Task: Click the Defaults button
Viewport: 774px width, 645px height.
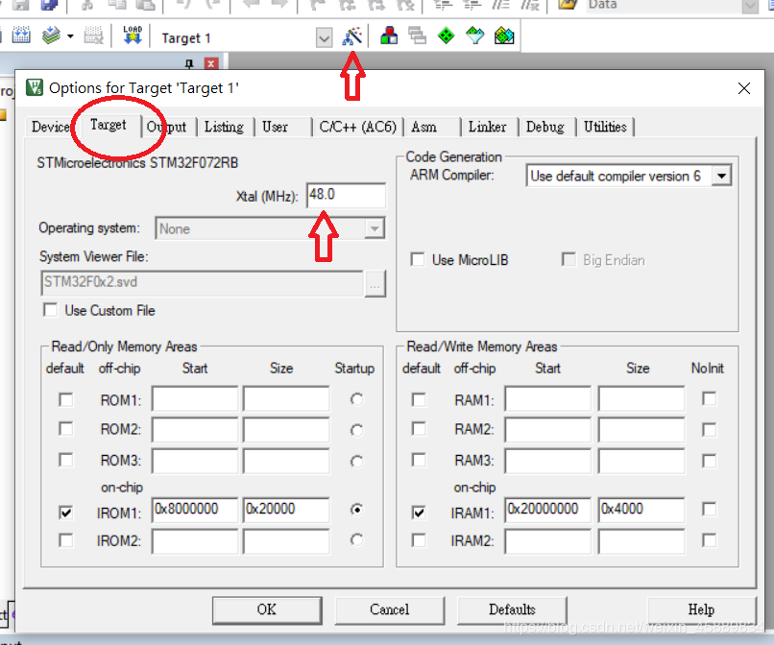Action: (x=512, y=609)
